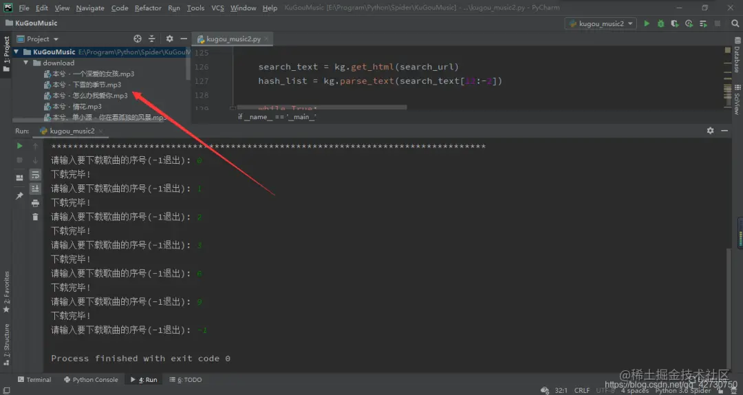Start debugging with the green bug icon
The height and width of the screenshot is (395, 743).
click(x=660, y=23)
